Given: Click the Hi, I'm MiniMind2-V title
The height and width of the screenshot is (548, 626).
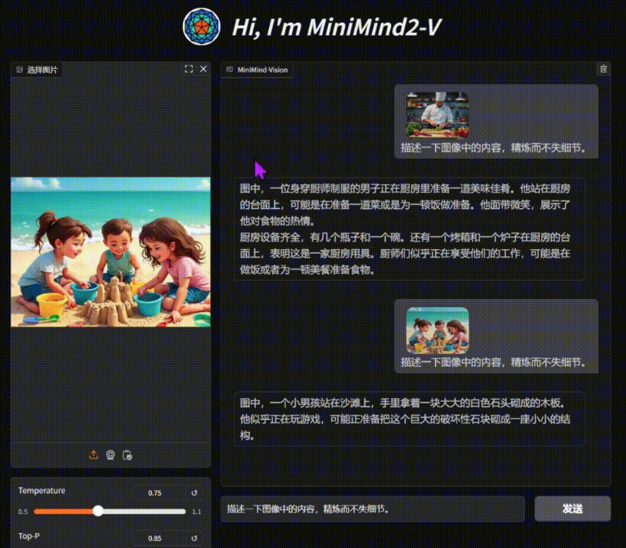Looking at the screenshot, I should (336, 28).
